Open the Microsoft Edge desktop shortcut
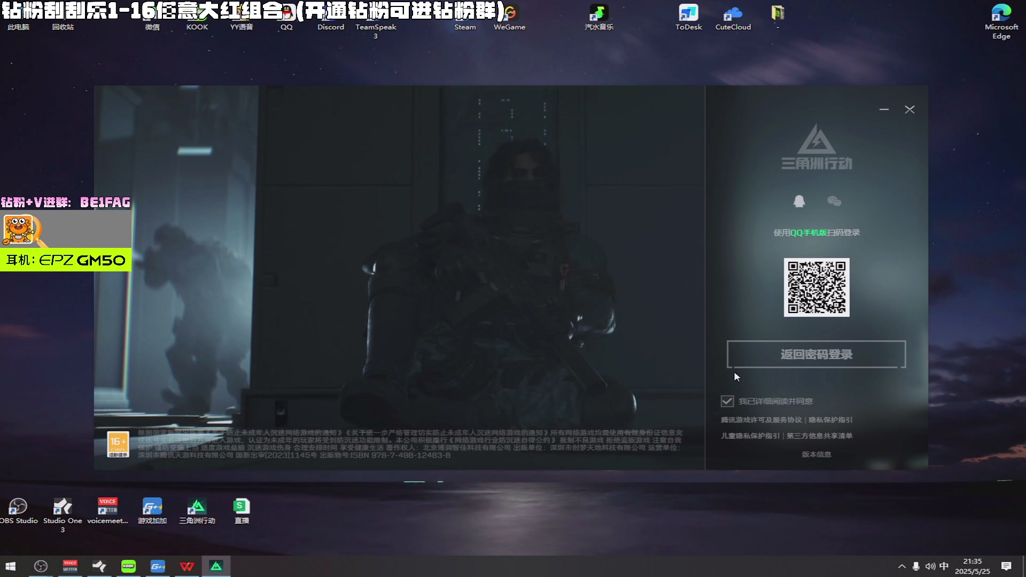Image resolution: width=1026 pixels, height=577 pixels. click(1001, 21)
